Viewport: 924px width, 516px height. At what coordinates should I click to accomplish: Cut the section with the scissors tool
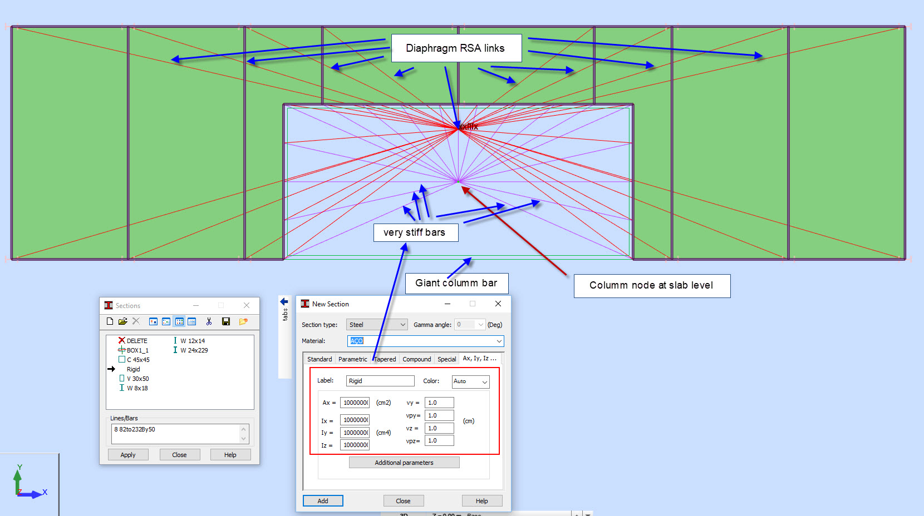click(x=209, y=321)
